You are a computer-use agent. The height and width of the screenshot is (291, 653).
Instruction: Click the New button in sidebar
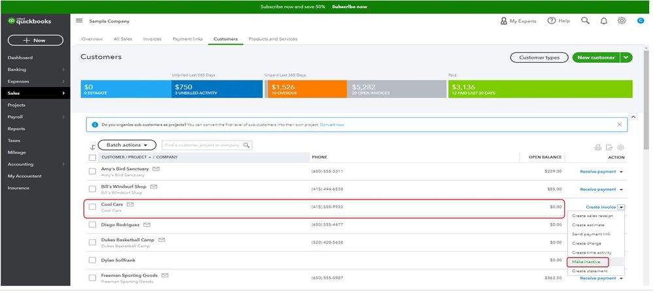point(35,41)
